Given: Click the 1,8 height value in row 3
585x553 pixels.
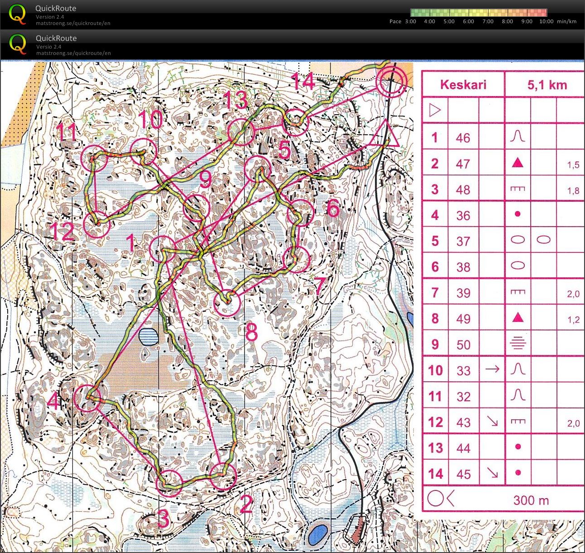Looking at the screenshot, I should pyautogui.click(x=573, y=191).
